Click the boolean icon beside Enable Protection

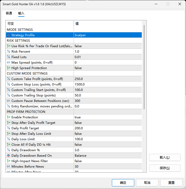tap(8, 117)
